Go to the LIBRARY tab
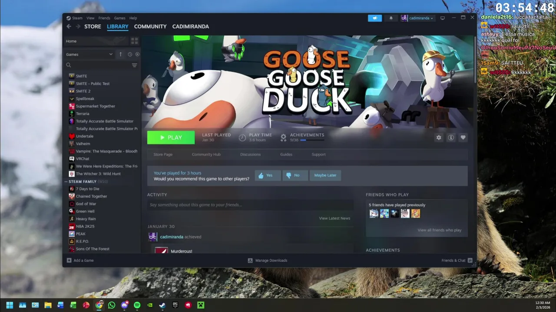Image resolution: width=556 pixels, height=312 pixels. pyautogui.click(x=118, y=26)
